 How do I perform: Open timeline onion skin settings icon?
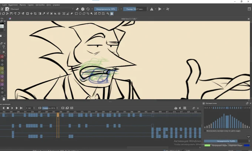click(x=176, y=108)
